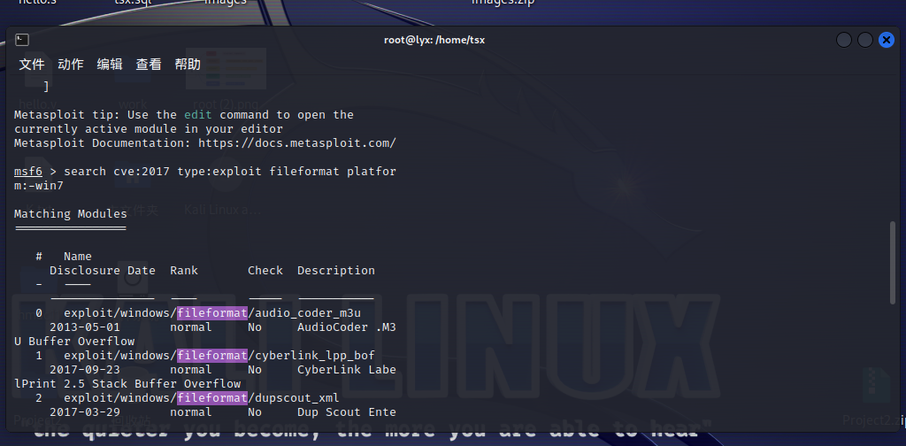Image resolution: width=906 pixels, height=446 pixels.
Task: Click the Rank column header
Action: [x=184, y=271]
